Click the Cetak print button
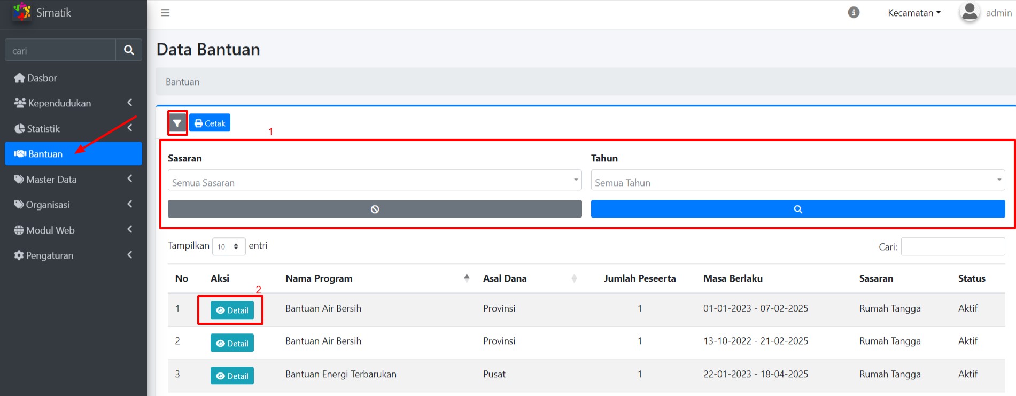 coord(210,123)
